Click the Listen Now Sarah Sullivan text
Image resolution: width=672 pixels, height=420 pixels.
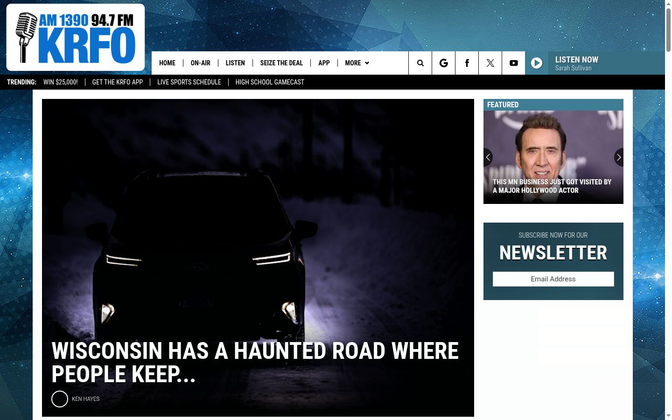577,63
